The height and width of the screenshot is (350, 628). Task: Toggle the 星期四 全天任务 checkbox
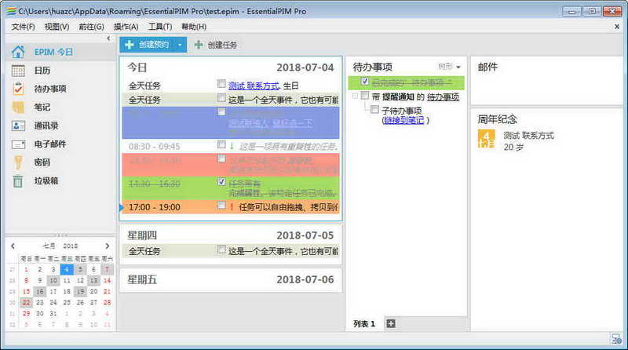(221, 249)
